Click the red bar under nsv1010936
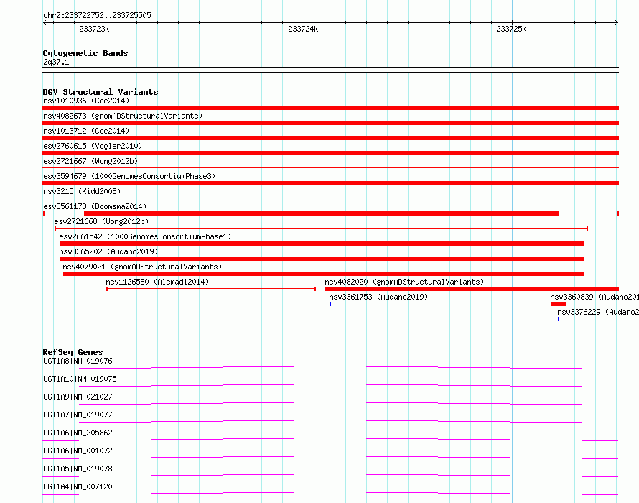The width and height of the screenshot is (639, 503). click(x=330, y=108)
